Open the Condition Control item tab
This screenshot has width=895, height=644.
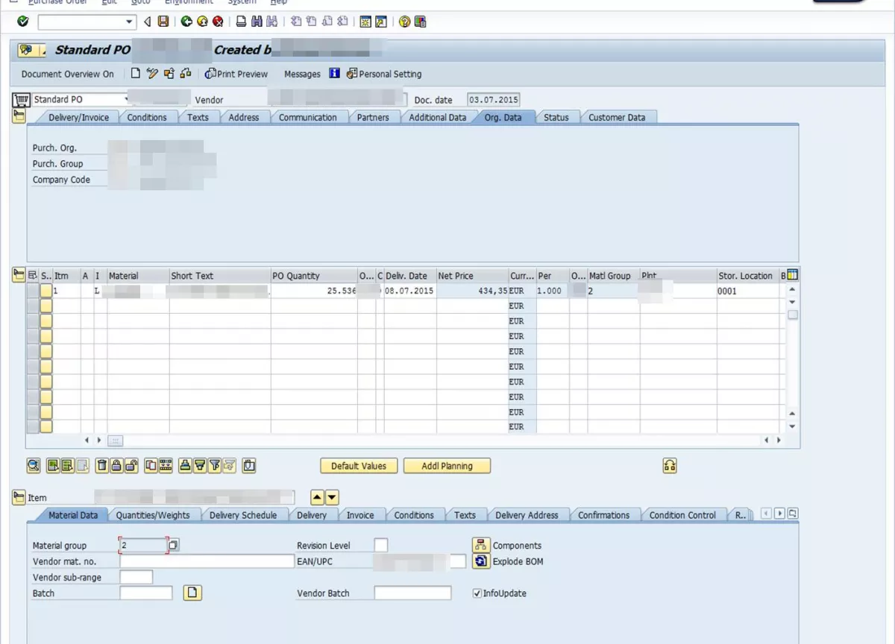coord(682,515)
